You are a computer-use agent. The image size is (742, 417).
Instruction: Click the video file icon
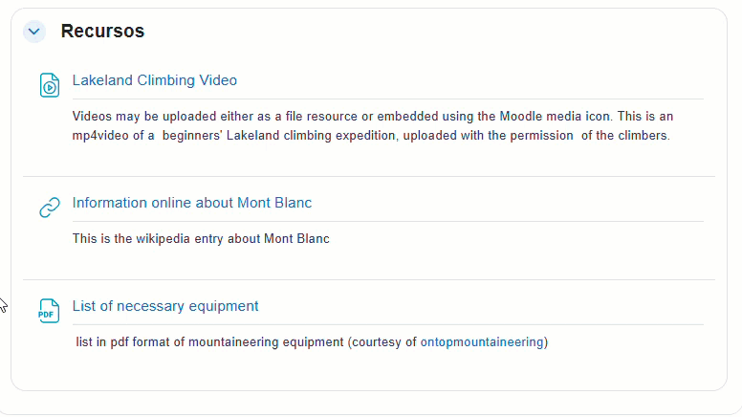coord(49,85)
